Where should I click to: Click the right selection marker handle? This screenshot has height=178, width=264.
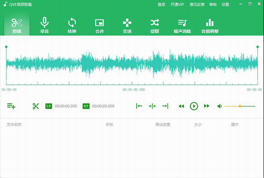coord(258,47)
